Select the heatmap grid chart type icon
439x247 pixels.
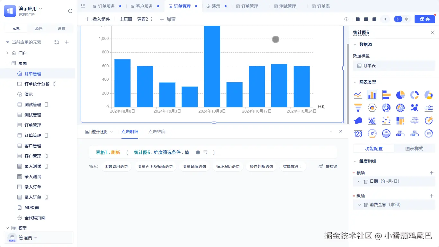[x=372, y=121]
